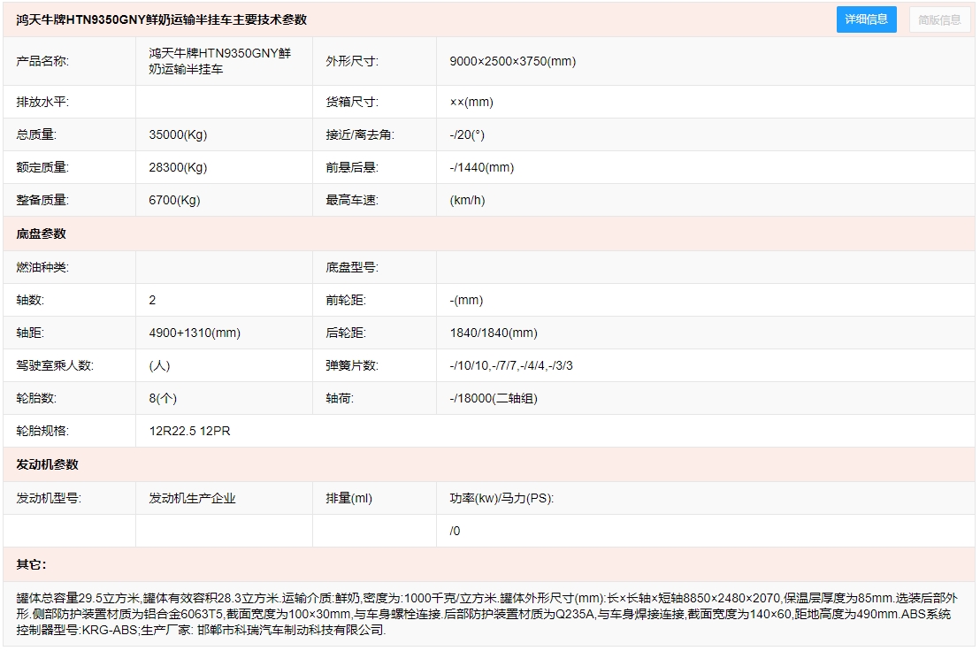Select cargo box value ××(mm)
Image resolution: width=980 pixels, height=651 pixels.
click(x=471, y=102)
